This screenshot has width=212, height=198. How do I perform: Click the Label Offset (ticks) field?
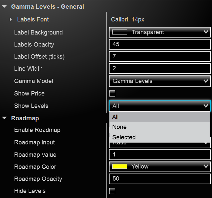(160, 57)
